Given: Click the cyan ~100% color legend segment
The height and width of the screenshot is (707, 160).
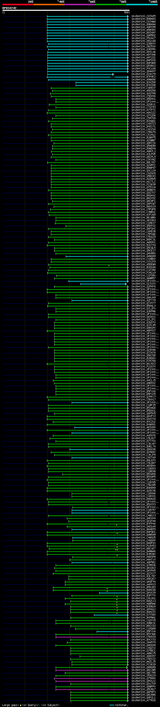Looking at the screenshot, I should pos(142,5).
